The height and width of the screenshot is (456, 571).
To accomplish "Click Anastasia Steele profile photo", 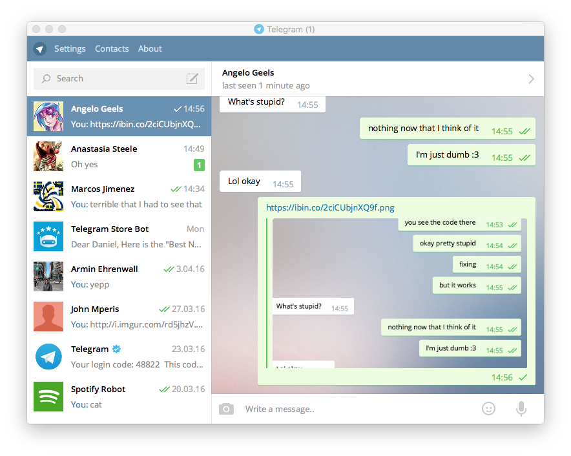I will [x=48, y=156].
